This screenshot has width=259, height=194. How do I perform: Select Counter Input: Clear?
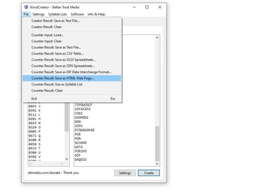pyautogui.click(x=72, y=41)
